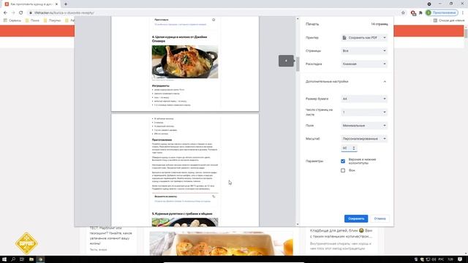Click the profile button in the browser toolbar

point(442,13)
